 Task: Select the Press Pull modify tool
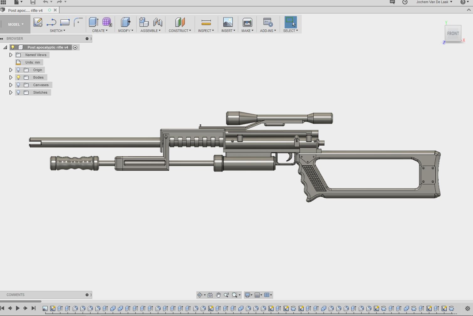125,22
